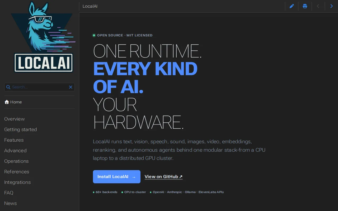Click the print page icon
Image resolution: width=338 pixels, height=211 pixels.
pyautogui.click(x=305, y=6)
